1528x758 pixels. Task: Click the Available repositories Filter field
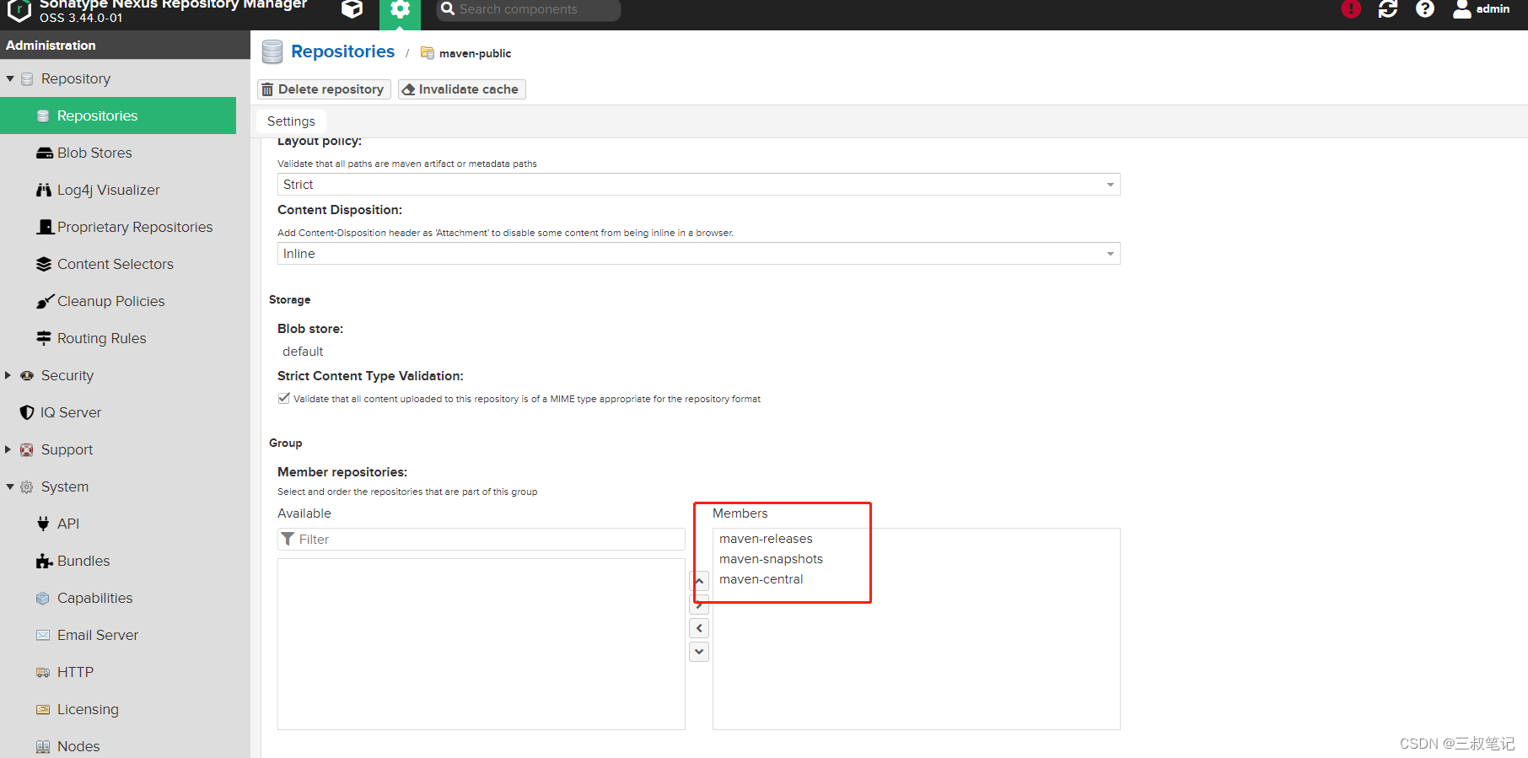[x=482, y=540]
